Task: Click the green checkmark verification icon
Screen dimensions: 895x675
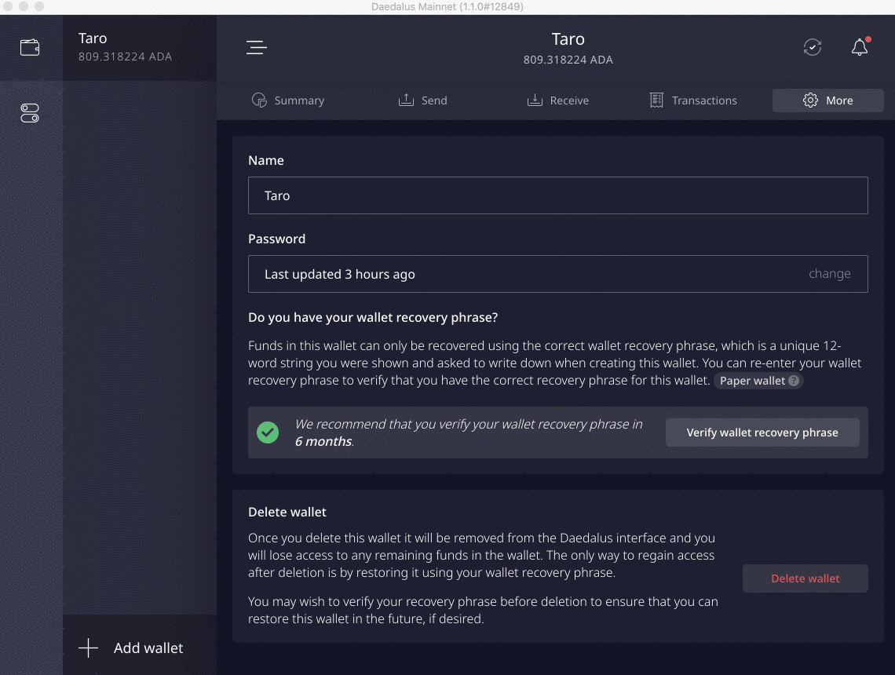Action: [268, 432]
